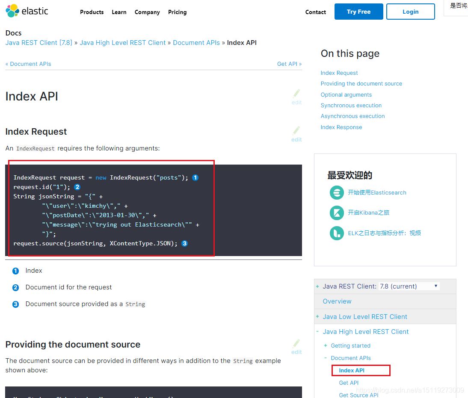Click the Elasticsearch icon in the popular list
The width and height of the screenshot is (468, 398).
click(x=337, y=192)
